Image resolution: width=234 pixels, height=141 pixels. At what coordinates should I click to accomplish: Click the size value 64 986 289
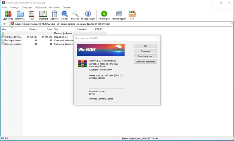(32, 37)
